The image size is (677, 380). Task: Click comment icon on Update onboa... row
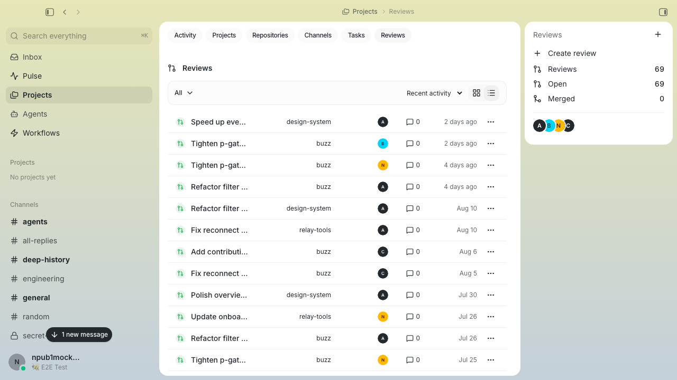(409, 317)
